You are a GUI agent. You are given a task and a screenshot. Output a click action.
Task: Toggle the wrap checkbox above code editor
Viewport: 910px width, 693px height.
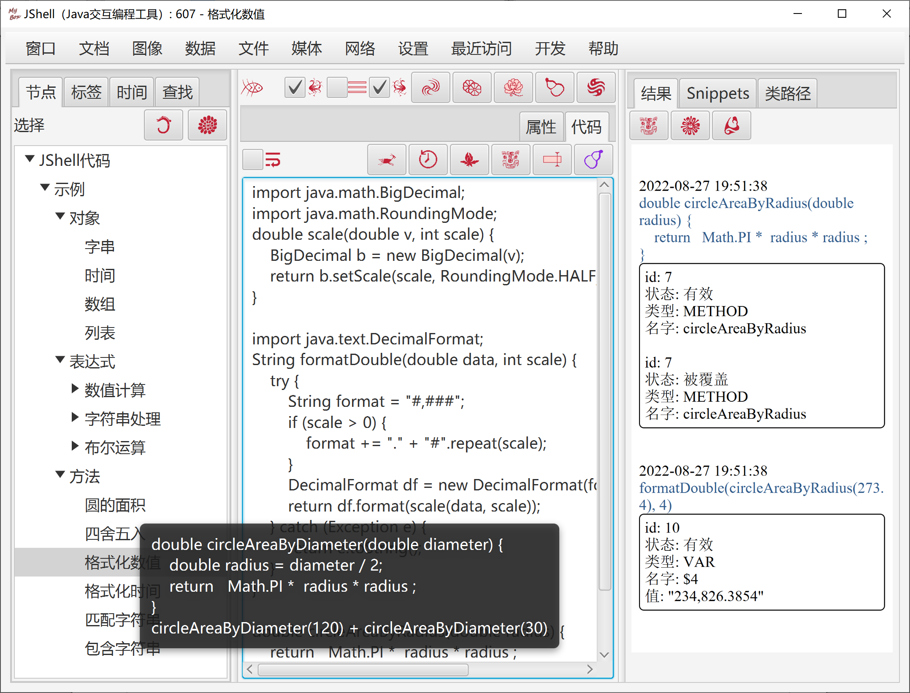click(x=253, y=160)
